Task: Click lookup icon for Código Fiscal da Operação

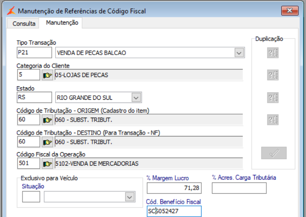Action: 47,164
